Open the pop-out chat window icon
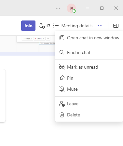This screenshot has width=123, height=146. [62, 38]
